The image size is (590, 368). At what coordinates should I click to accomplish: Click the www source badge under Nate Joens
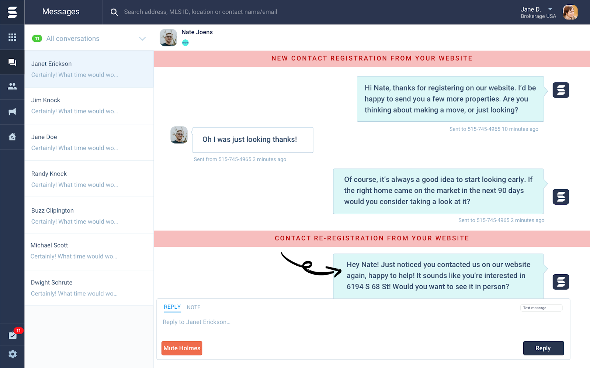(x=185, y=43)
